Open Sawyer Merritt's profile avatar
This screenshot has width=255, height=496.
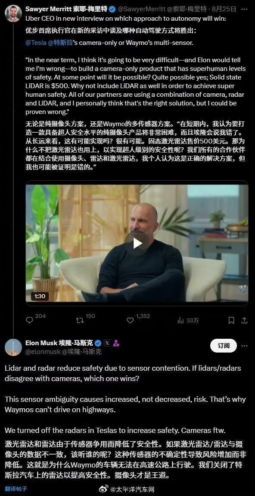click(13, 13)
